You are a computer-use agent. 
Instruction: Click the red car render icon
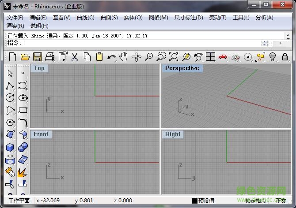(x=223, y=56)
